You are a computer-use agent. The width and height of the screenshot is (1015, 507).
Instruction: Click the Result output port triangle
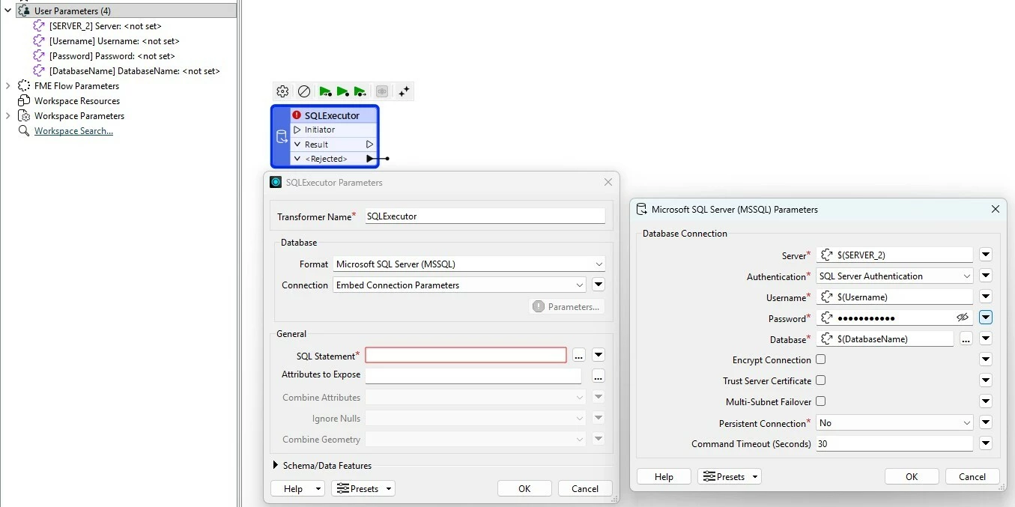(369, 144)
